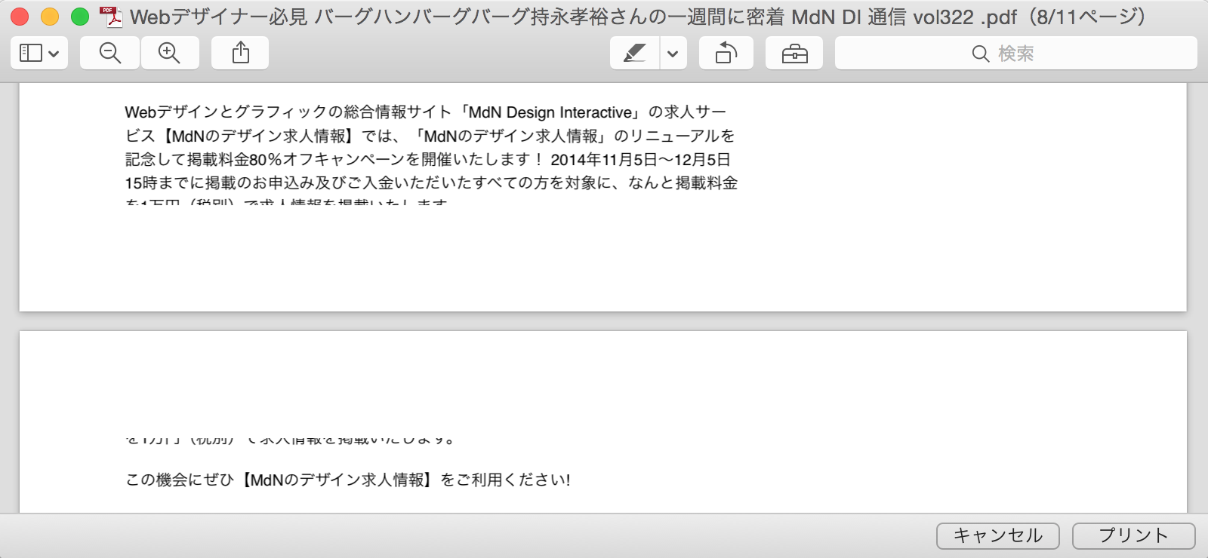The image size is (1208, 558).
Task: Click the line この機会にぜひ on lower page
Action: (348, 480)
